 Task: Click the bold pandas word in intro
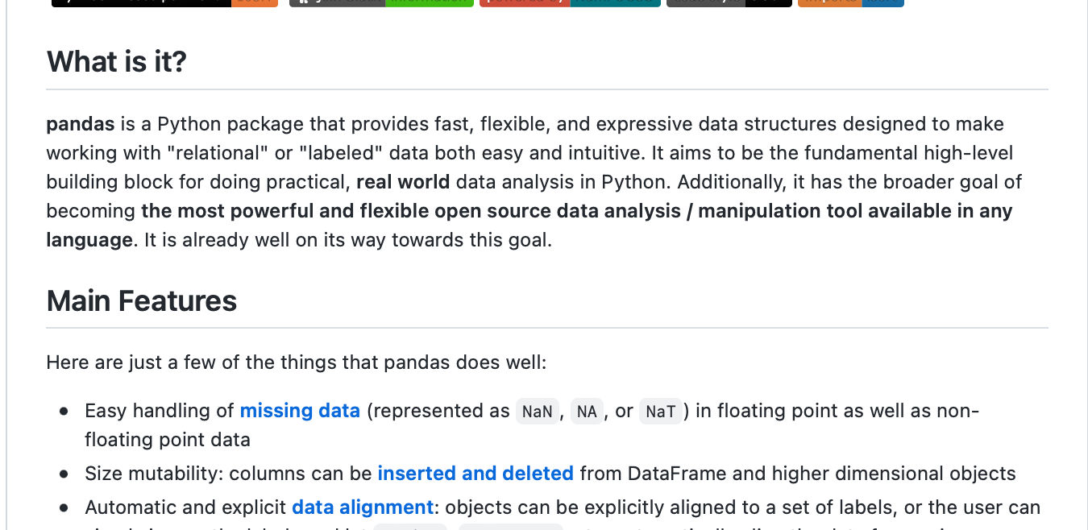[81, 124]
